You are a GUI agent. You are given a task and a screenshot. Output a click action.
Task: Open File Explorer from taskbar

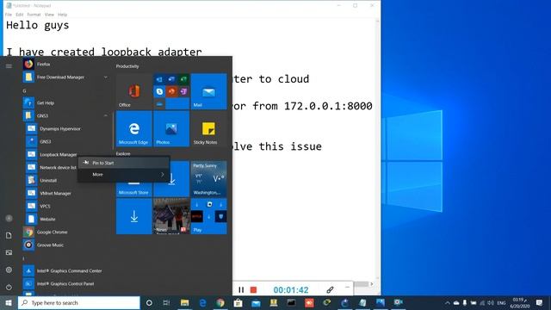[x=184, y=302]
